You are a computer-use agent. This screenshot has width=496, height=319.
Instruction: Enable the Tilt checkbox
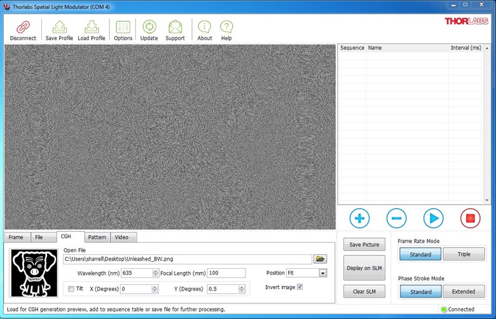pyautogui.click(x=71, y=289)
